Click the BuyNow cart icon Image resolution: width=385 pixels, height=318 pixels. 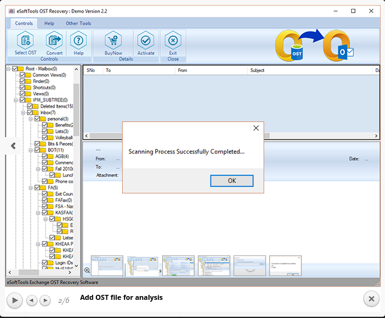point(113,40)
